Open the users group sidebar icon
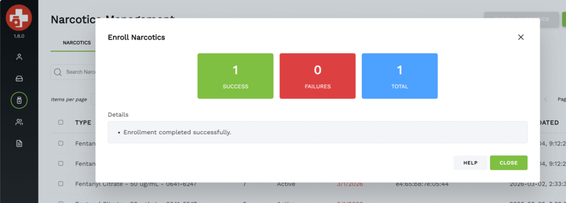Viewport: 566px width, 203px height. [19, 122]
